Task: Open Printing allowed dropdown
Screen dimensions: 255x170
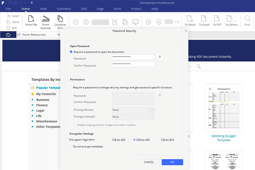Action: pyautogui.click(x=133, y=110)
